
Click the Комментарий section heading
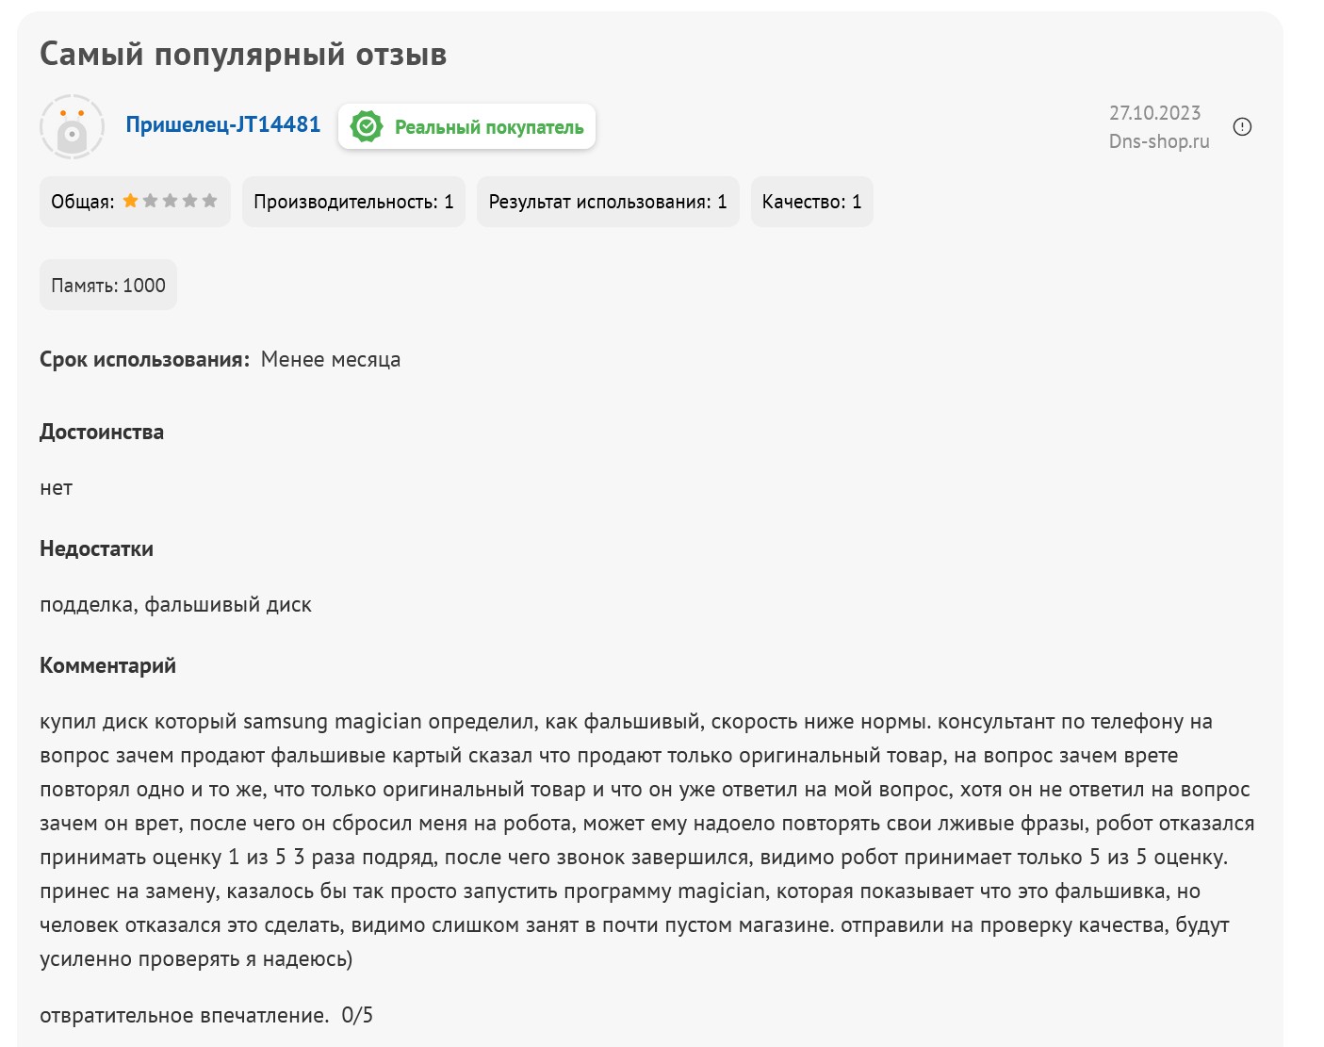click(x=107, y=665)
